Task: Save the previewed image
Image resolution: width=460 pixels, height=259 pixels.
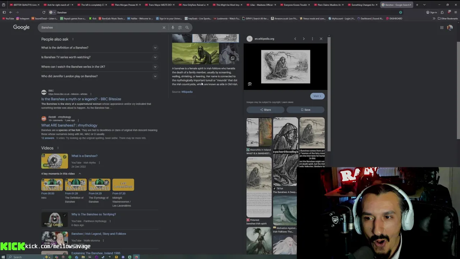Action: pyautogui.click(x=305, y=110)
